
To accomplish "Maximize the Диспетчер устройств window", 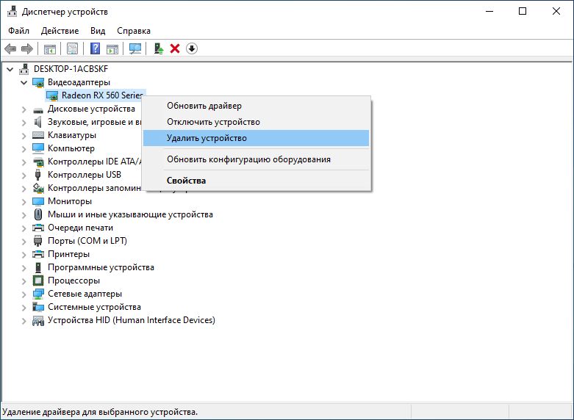I will coord(523,11).
